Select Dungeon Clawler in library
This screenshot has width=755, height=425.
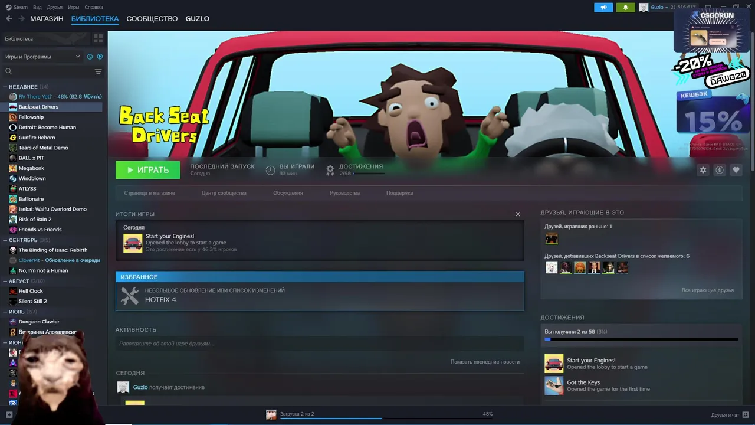click(x=51, y=322)
